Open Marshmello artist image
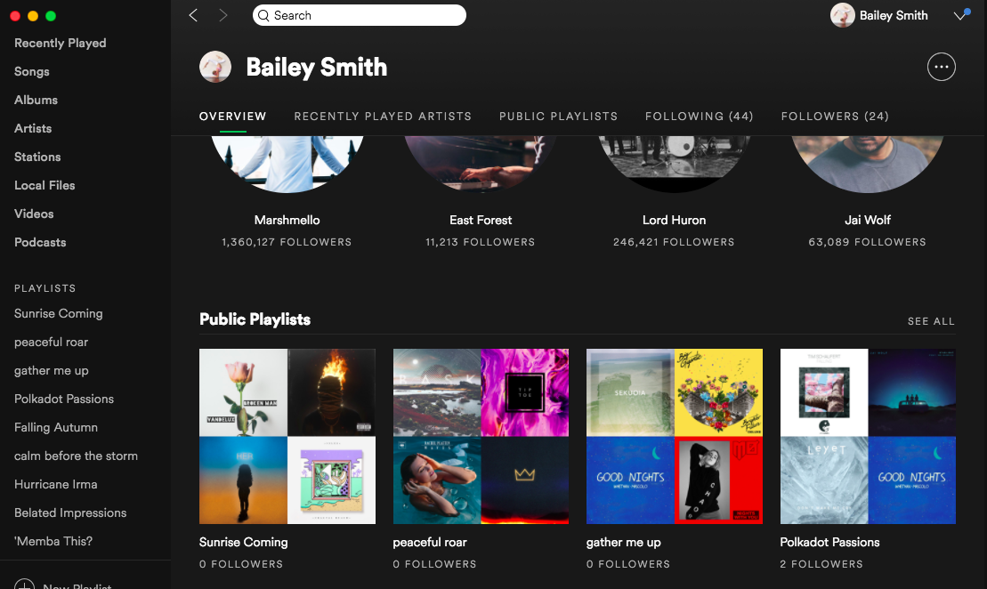 (287, 165)
